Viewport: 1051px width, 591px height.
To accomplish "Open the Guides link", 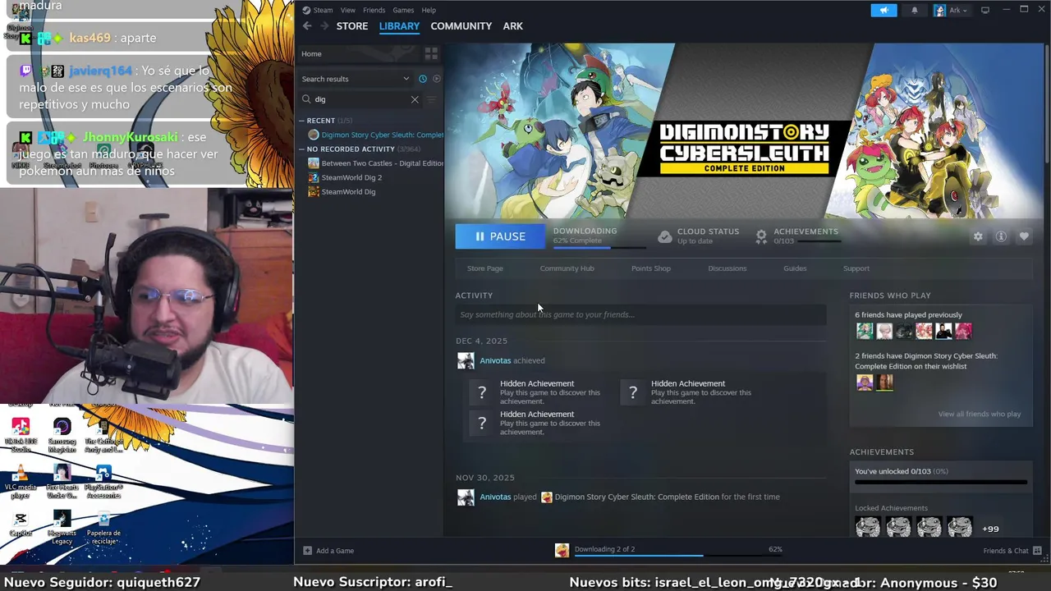I will click(x=795, y=268).
